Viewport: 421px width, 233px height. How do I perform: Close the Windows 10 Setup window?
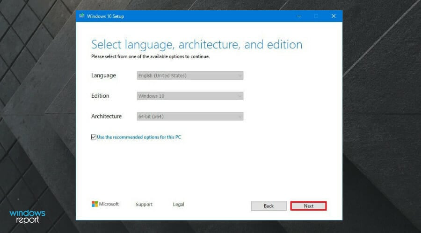coord(334,16)
